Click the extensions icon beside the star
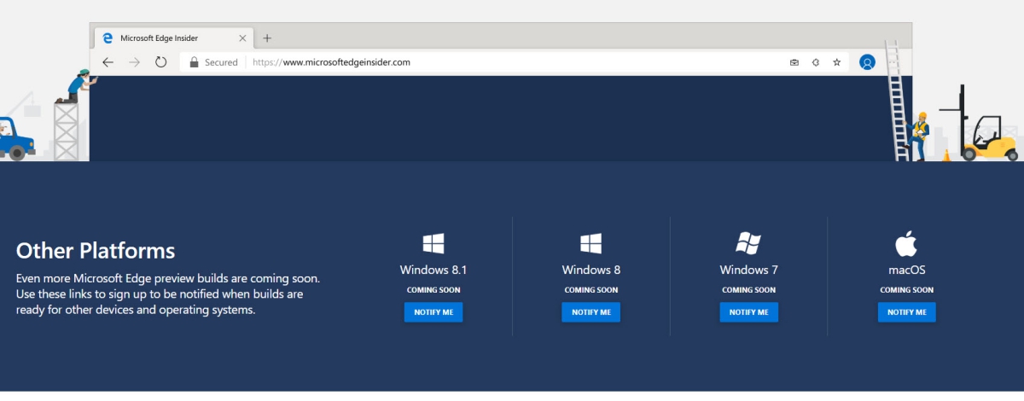This screenshot has width=1024, height=401. pos(816,62)
